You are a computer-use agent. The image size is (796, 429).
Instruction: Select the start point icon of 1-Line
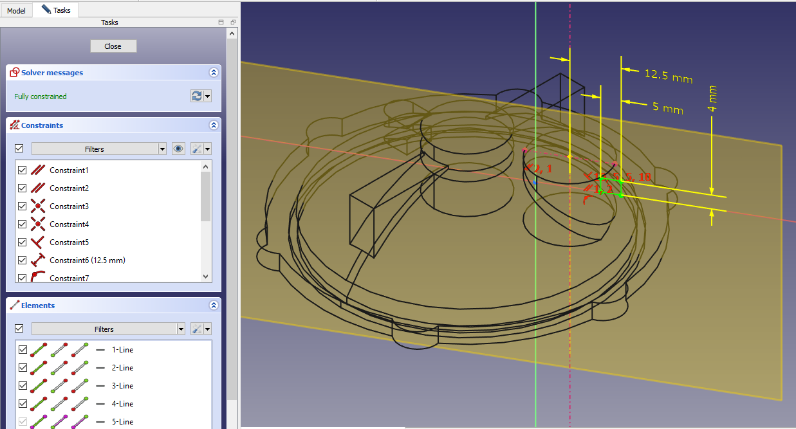pyautogui.click(x=59, y=350)
